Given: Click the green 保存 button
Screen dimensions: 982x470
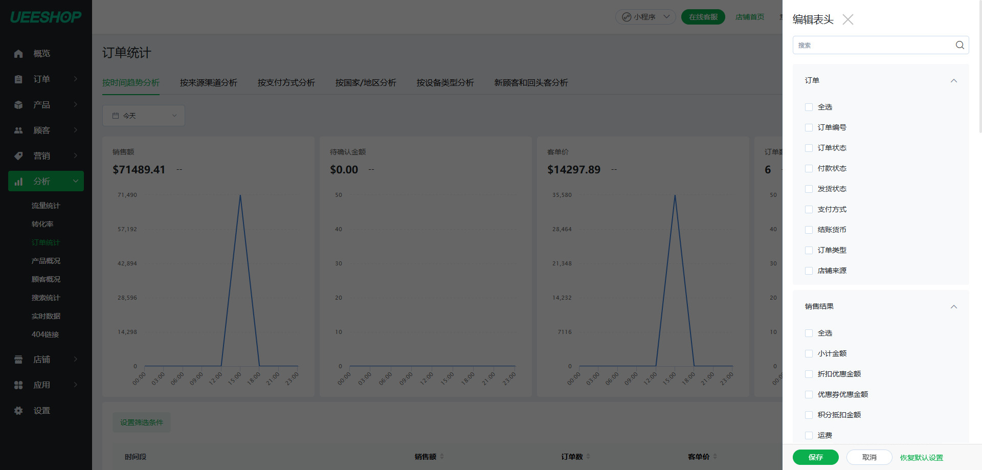Looking at the screenshot, I should pyautogui.click(x=815, y=457).
